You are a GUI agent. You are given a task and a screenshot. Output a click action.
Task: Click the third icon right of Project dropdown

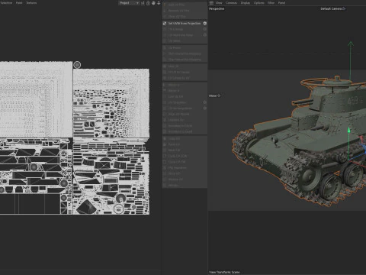pos(153,3)
